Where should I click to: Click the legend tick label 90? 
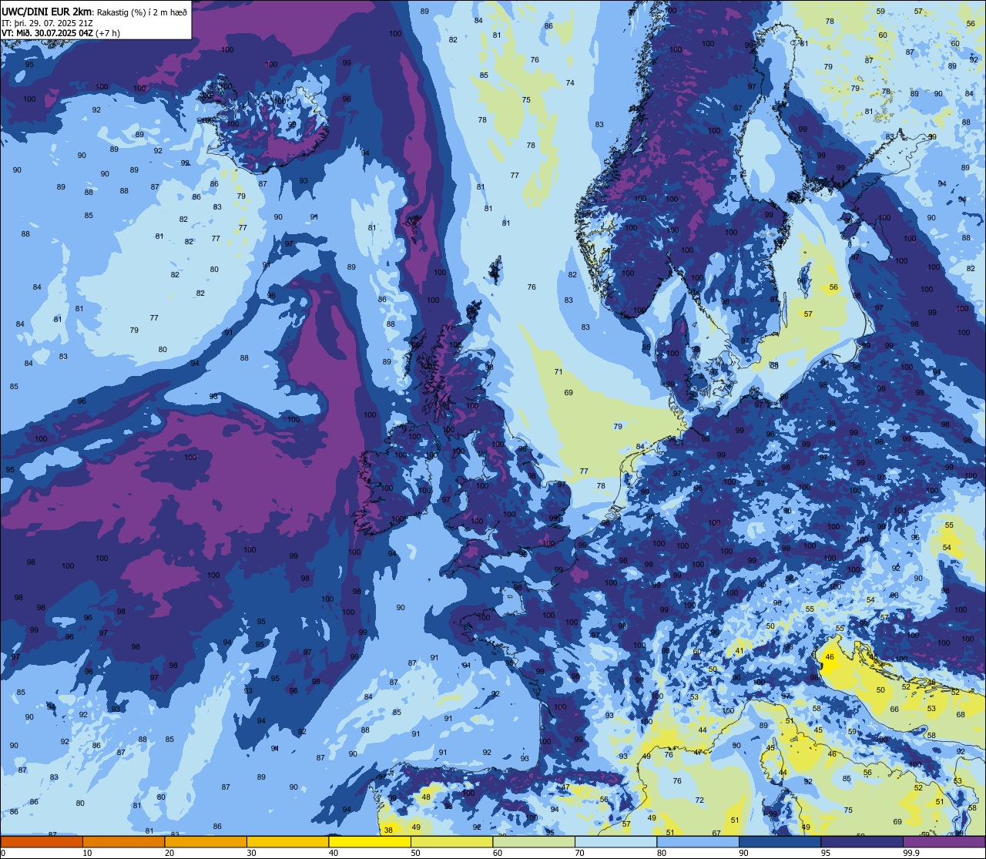tap(743, 853)
